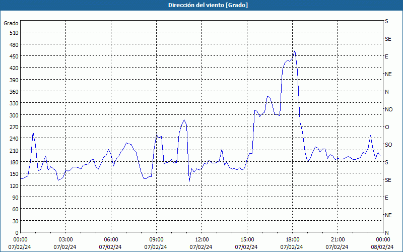
Task: Select the 07/02/24 date under 12:00
Action: (201, 247)
